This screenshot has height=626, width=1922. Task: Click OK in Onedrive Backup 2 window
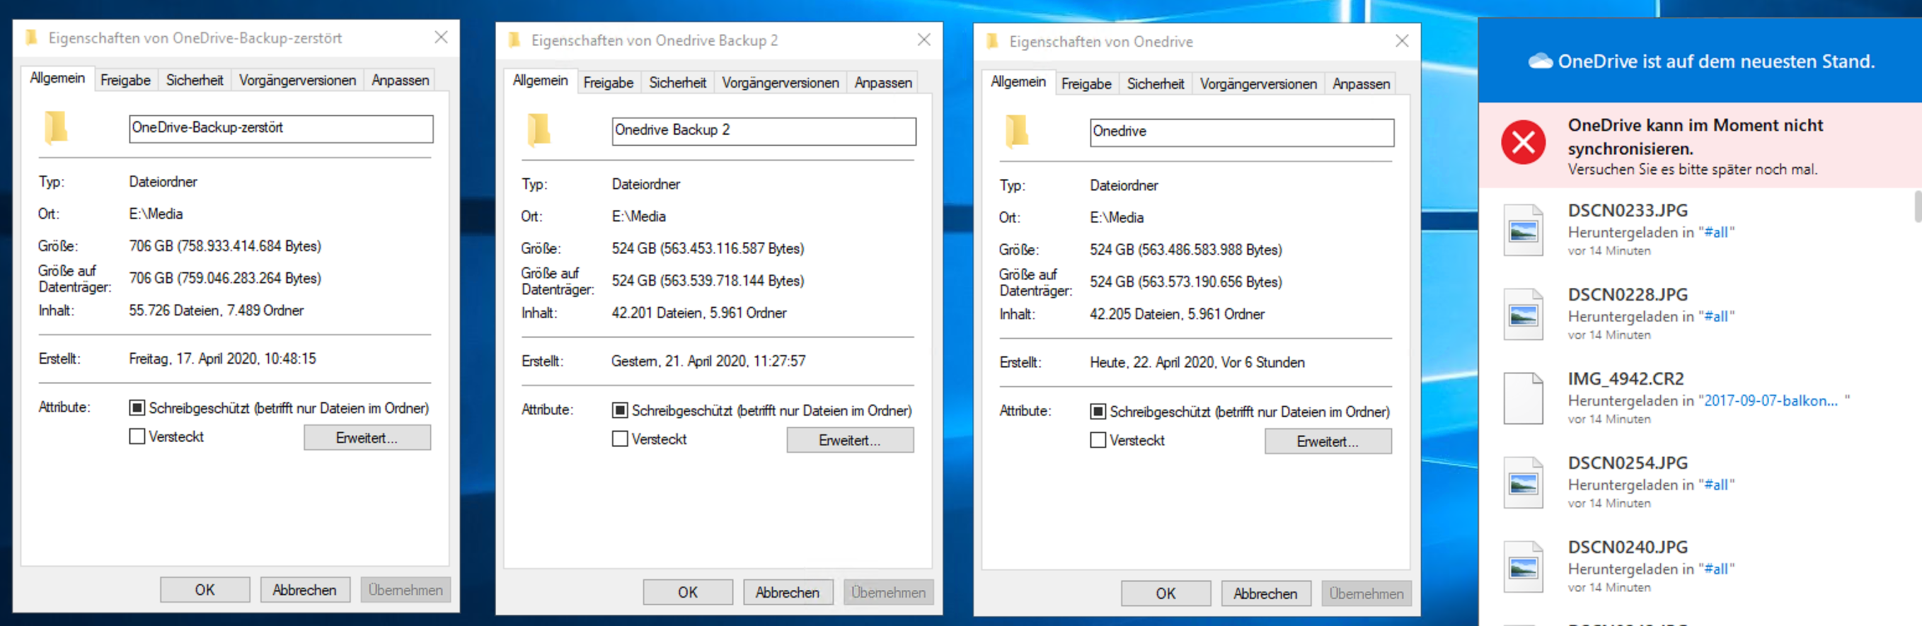click(688, 591)
